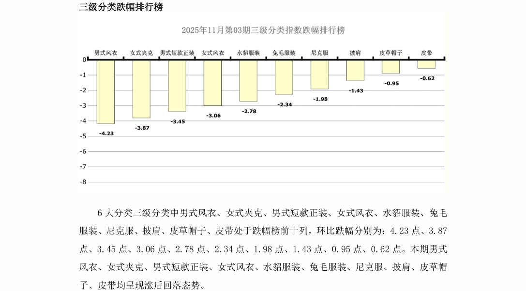Select the 皮草帽子 bar
The width and height of the screenshot is (526, 291).
(391, 67)
